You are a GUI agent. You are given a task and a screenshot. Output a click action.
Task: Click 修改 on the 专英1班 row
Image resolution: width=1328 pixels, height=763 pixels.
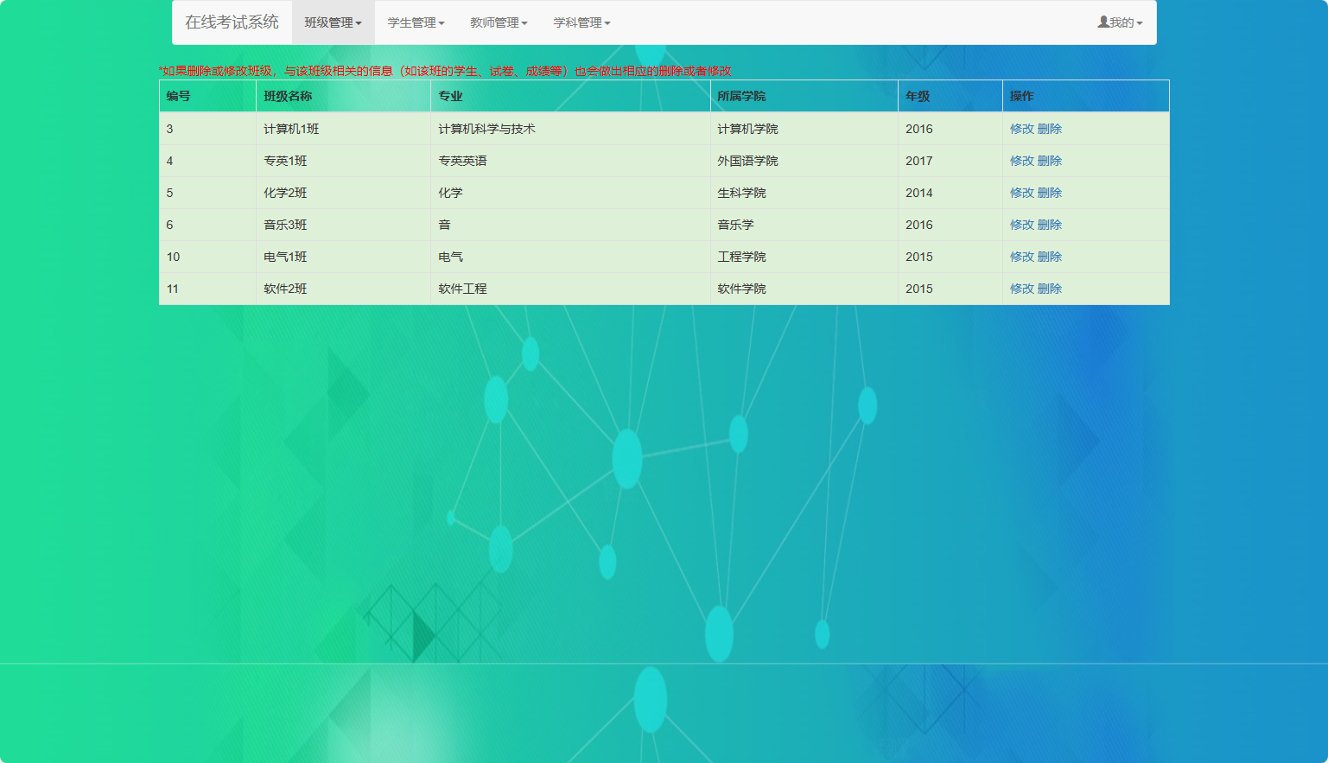pos(1020,160)
